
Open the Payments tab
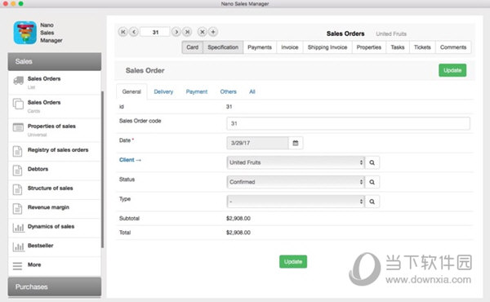point(260,47)
